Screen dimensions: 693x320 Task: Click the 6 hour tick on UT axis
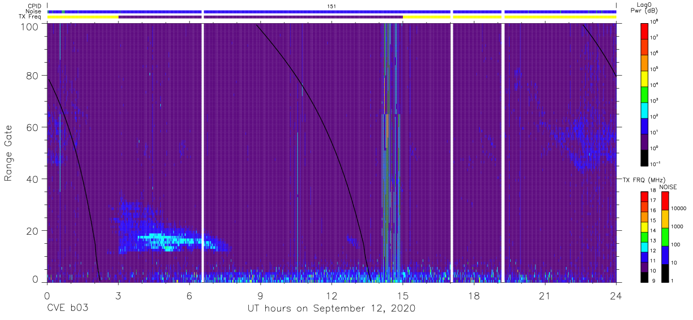coord(190,295)
